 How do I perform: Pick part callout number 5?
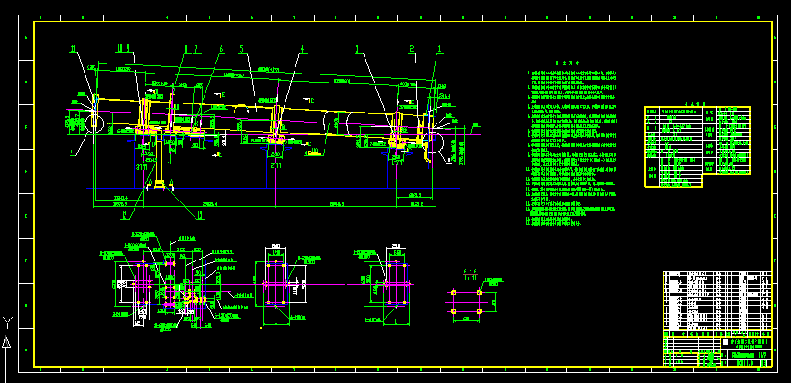coord(241,49)
